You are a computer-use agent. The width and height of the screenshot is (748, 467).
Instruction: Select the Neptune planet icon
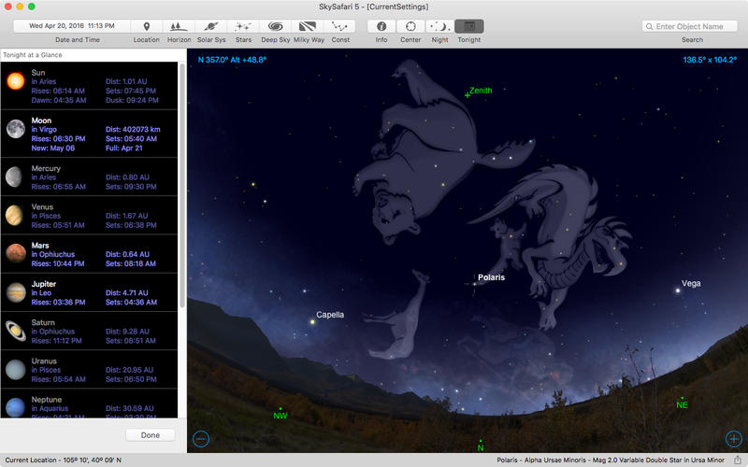click(15, 407)
